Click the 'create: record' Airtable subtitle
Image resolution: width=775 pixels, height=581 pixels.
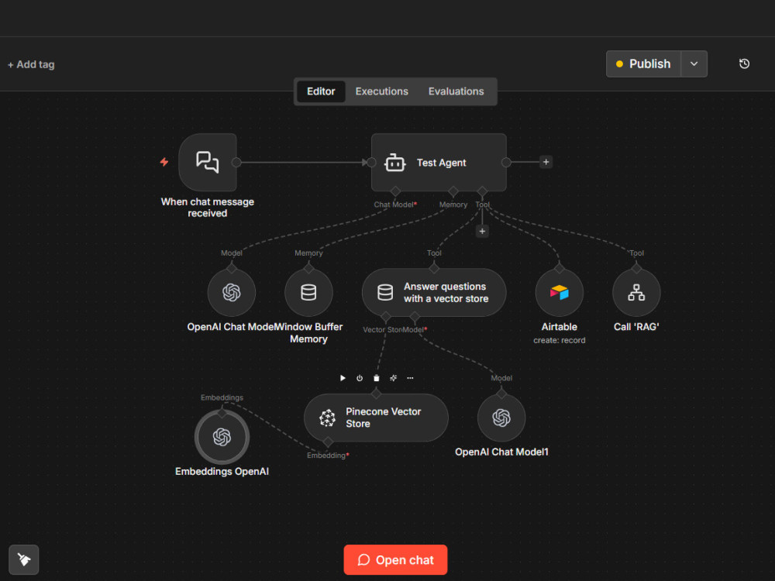559,340
